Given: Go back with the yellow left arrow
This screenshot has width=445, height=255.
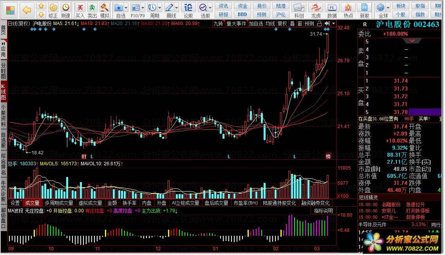Looking at the screenshot, I should pyautogui.click(x=27, y=10).
